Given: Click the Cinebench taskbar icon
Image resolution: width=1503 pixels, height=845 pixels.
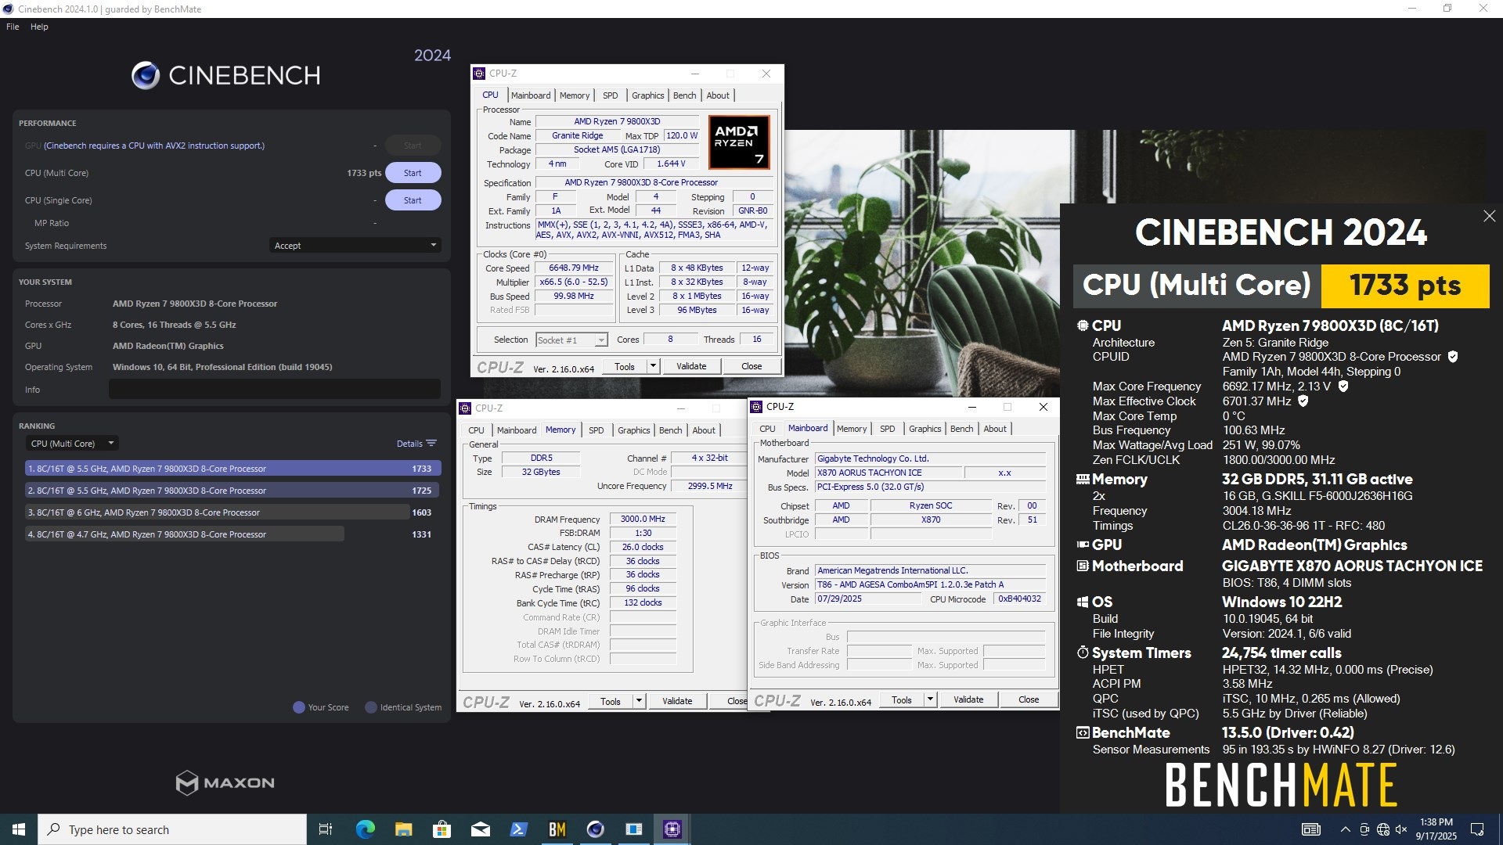Looking at the screenshot, I should 595,829.
